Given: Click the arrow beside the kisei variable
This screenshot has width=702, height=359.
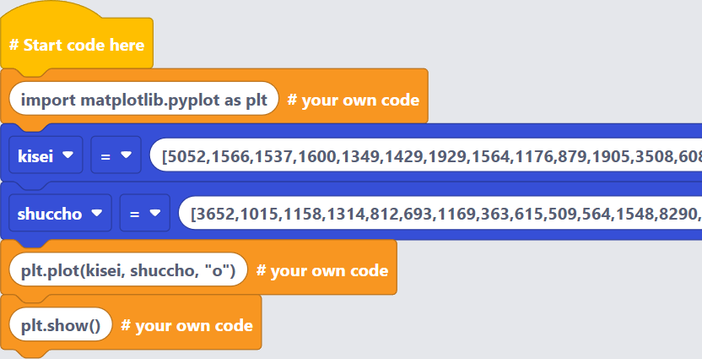Looking at the screenshot, I should (67, 155).
